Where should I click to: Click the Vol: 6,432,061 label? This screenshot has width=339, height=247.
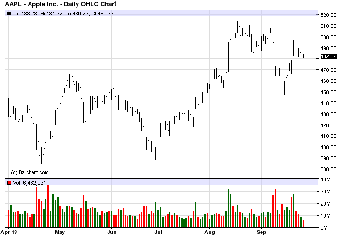pyautogui.click(x=30, y=183)
